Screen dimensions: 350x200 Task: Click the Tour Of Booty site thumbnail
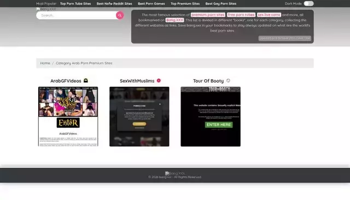pyautogui.click(x=211, y=116)
